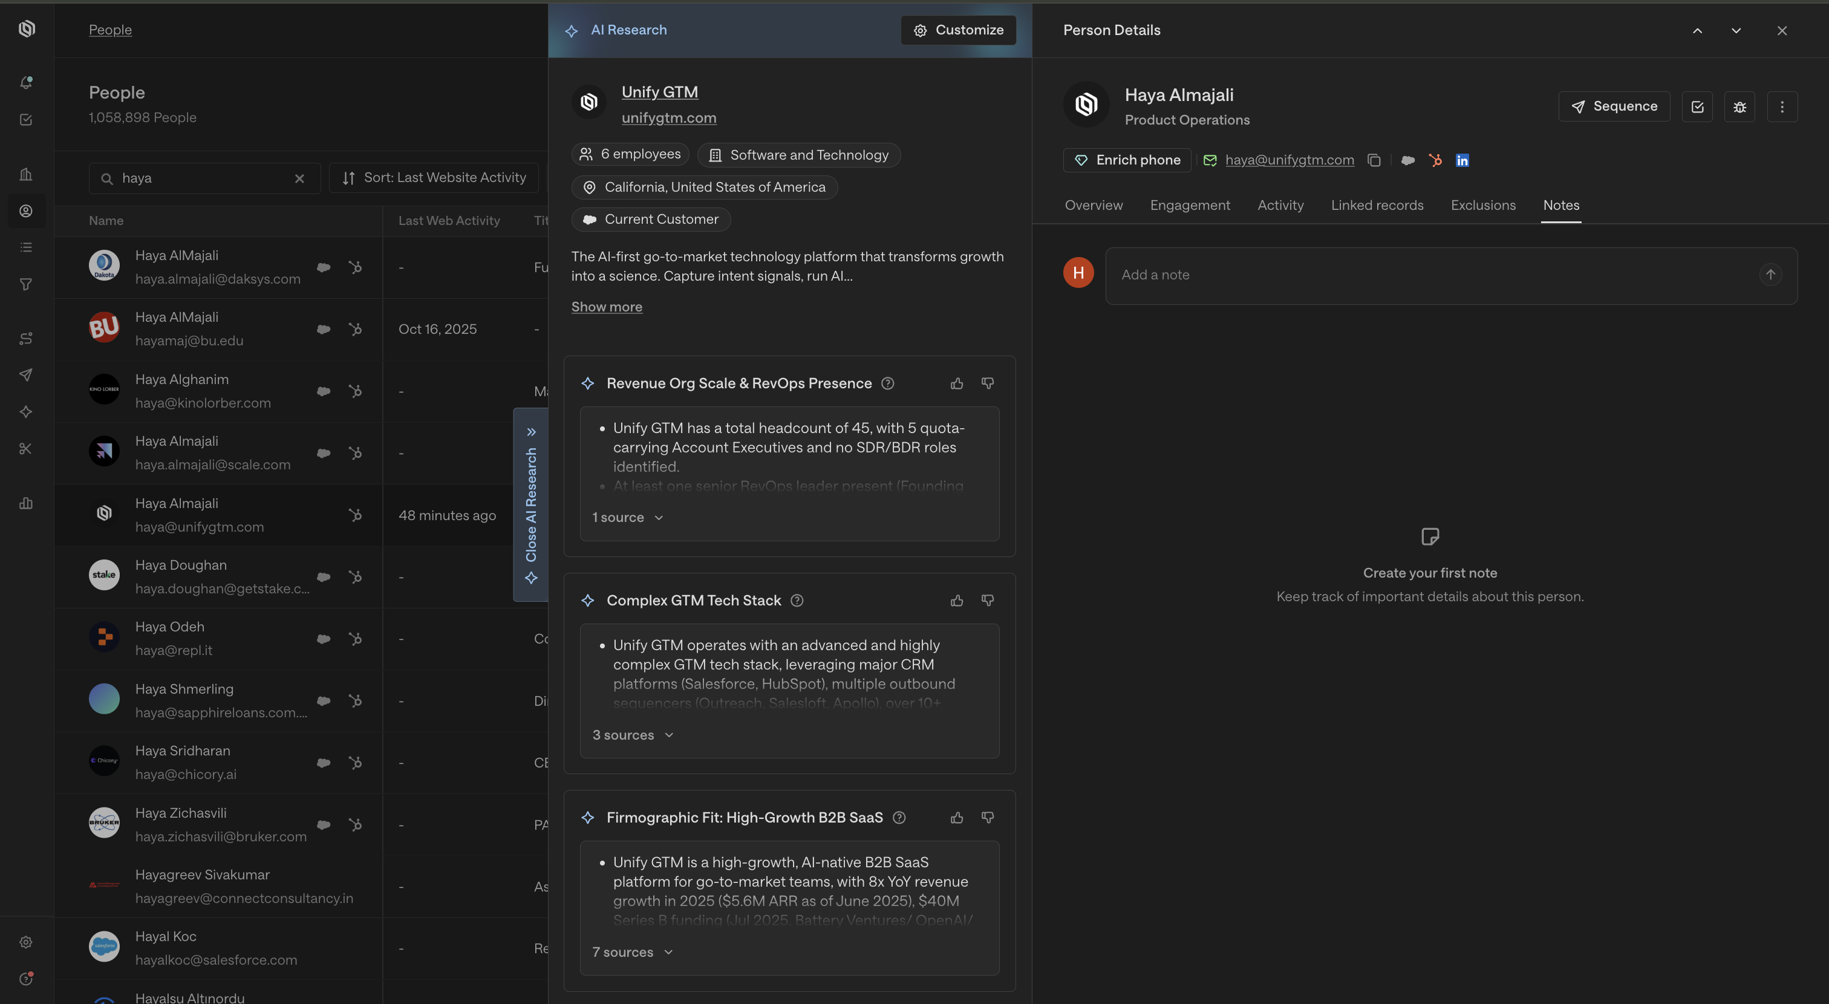Switch to the Engagement tab

tap(1190, 205)
